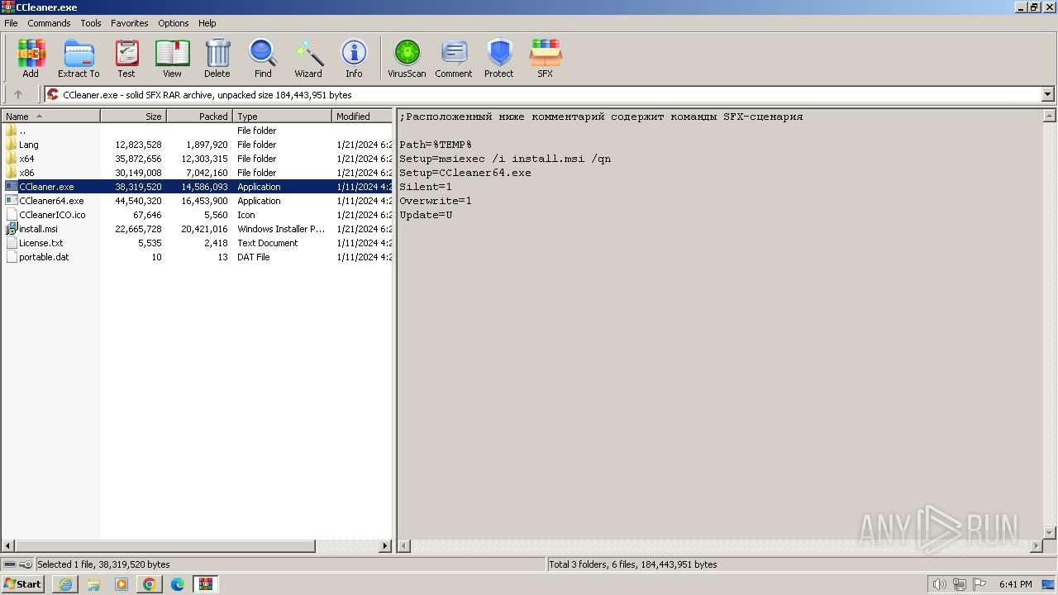Open Windows Explorer from the taskbar

tap(93, 584)
